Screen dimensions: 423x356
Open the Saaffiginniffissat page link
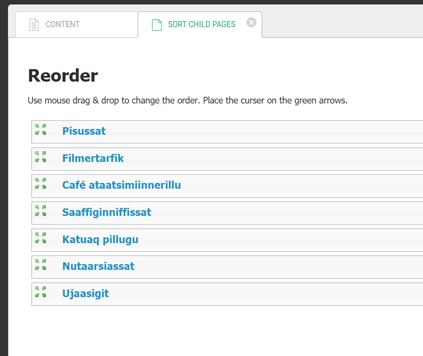pyautogui.click(x=107, y=212)
